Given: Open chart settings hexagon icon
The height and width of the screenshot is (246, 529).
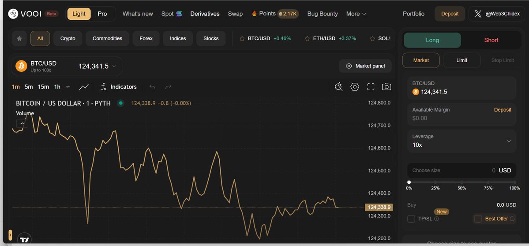Looking at the screenshot, I should tap(355, 87).
